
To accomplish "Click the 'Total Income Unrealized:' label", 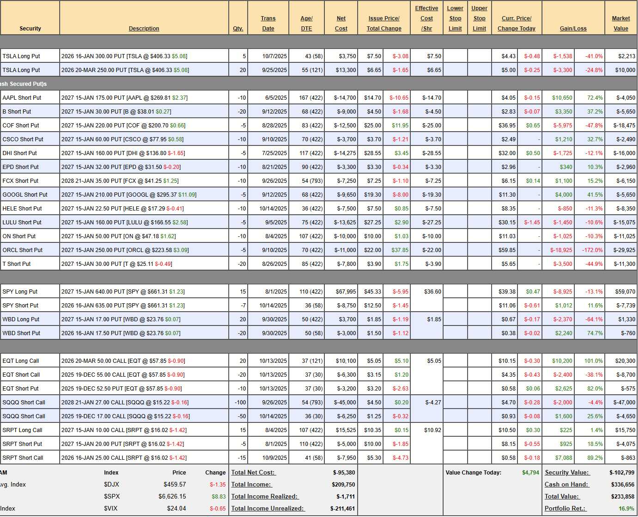I will click(x=268, y=509).
